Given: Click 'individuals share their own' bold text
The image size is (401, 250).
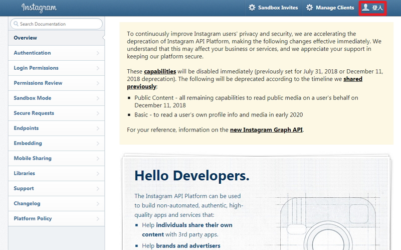Looking at the screenshot, I should pos(194,225).
